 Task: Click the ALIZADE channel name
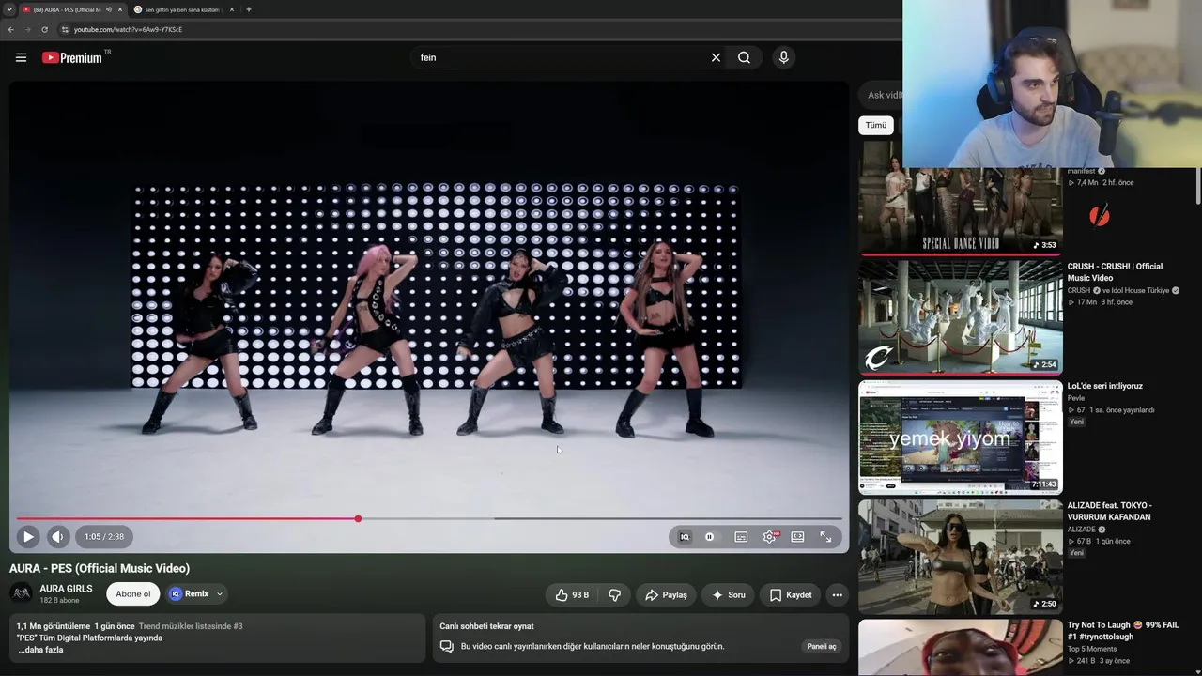pos(1082,530)
